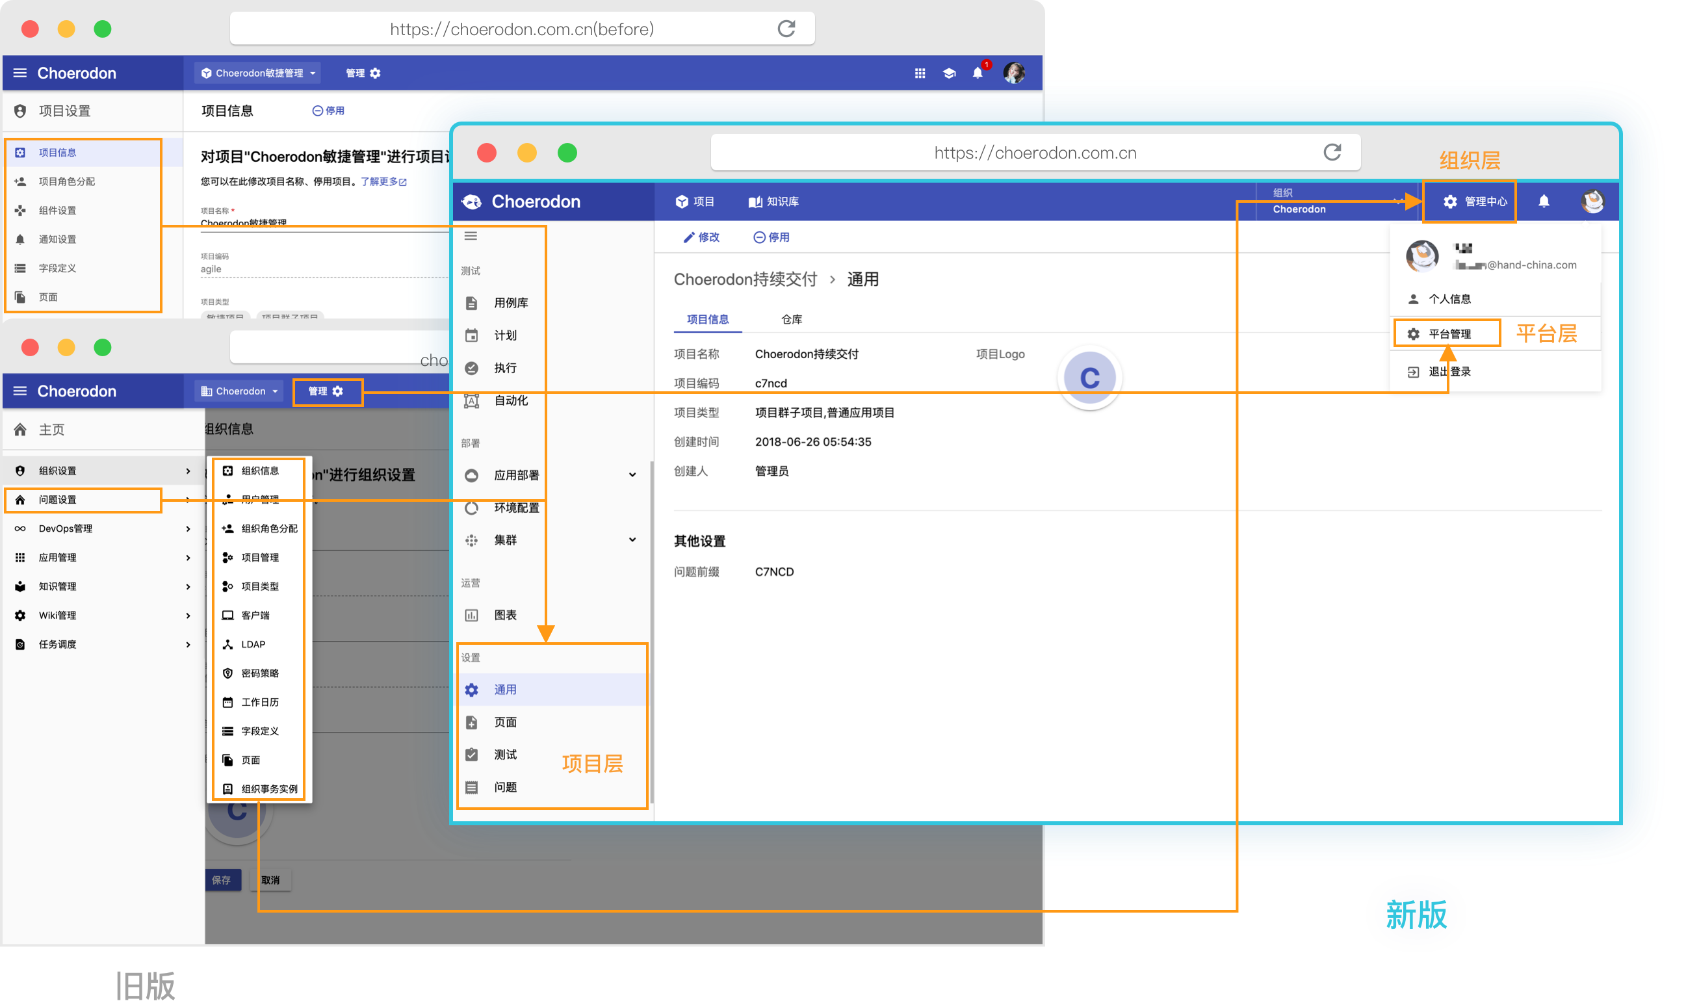Open the 了解更多 link
Screen dimensions: 1686x1001
tap(383, 181)
